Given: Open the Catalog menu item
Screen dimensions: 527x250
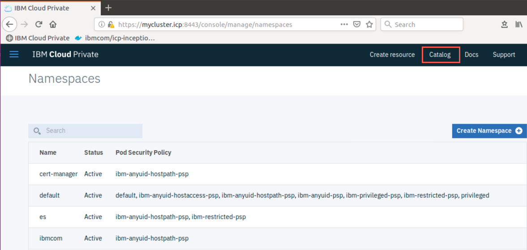Looking at the screenshot, I should click(440, 55).
